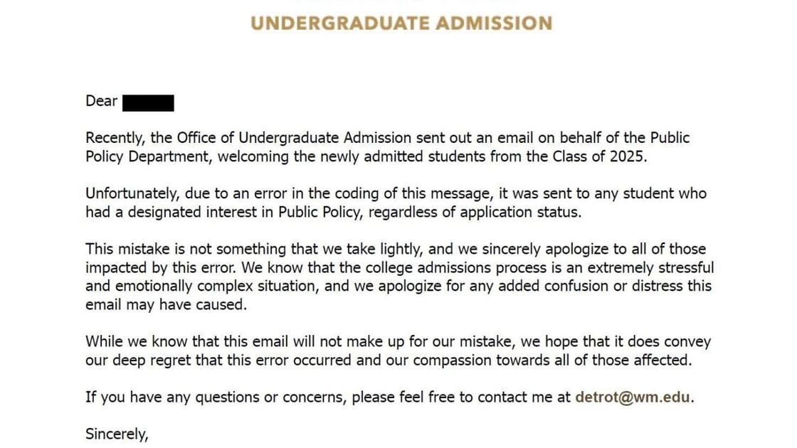Screen dimensions: 797x448
Task: Click "email may have caused" line
Action: 166,305
